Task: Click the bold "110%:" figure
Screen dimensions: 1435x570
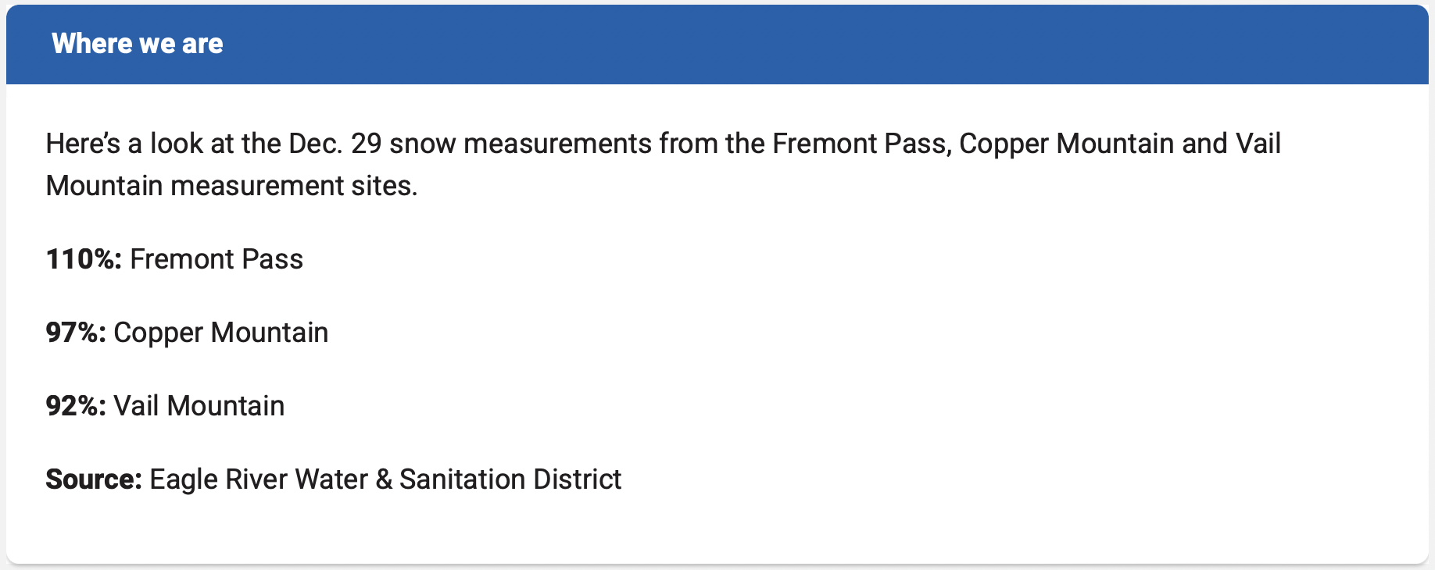Action: (x=84, y=259)
